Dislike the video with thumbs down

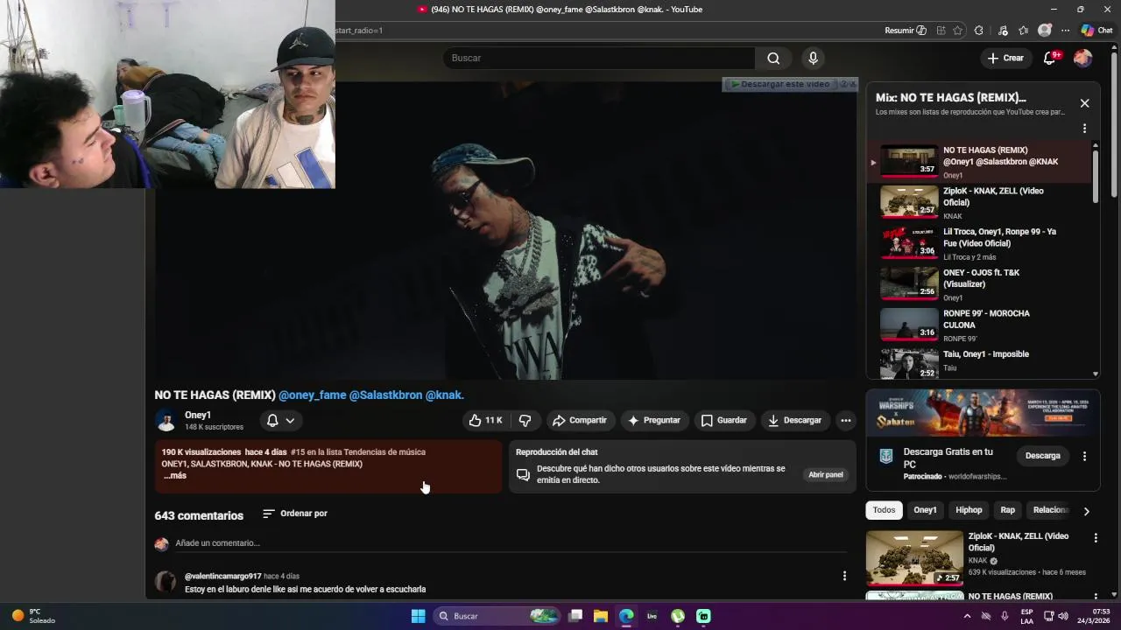coord(525,421)
